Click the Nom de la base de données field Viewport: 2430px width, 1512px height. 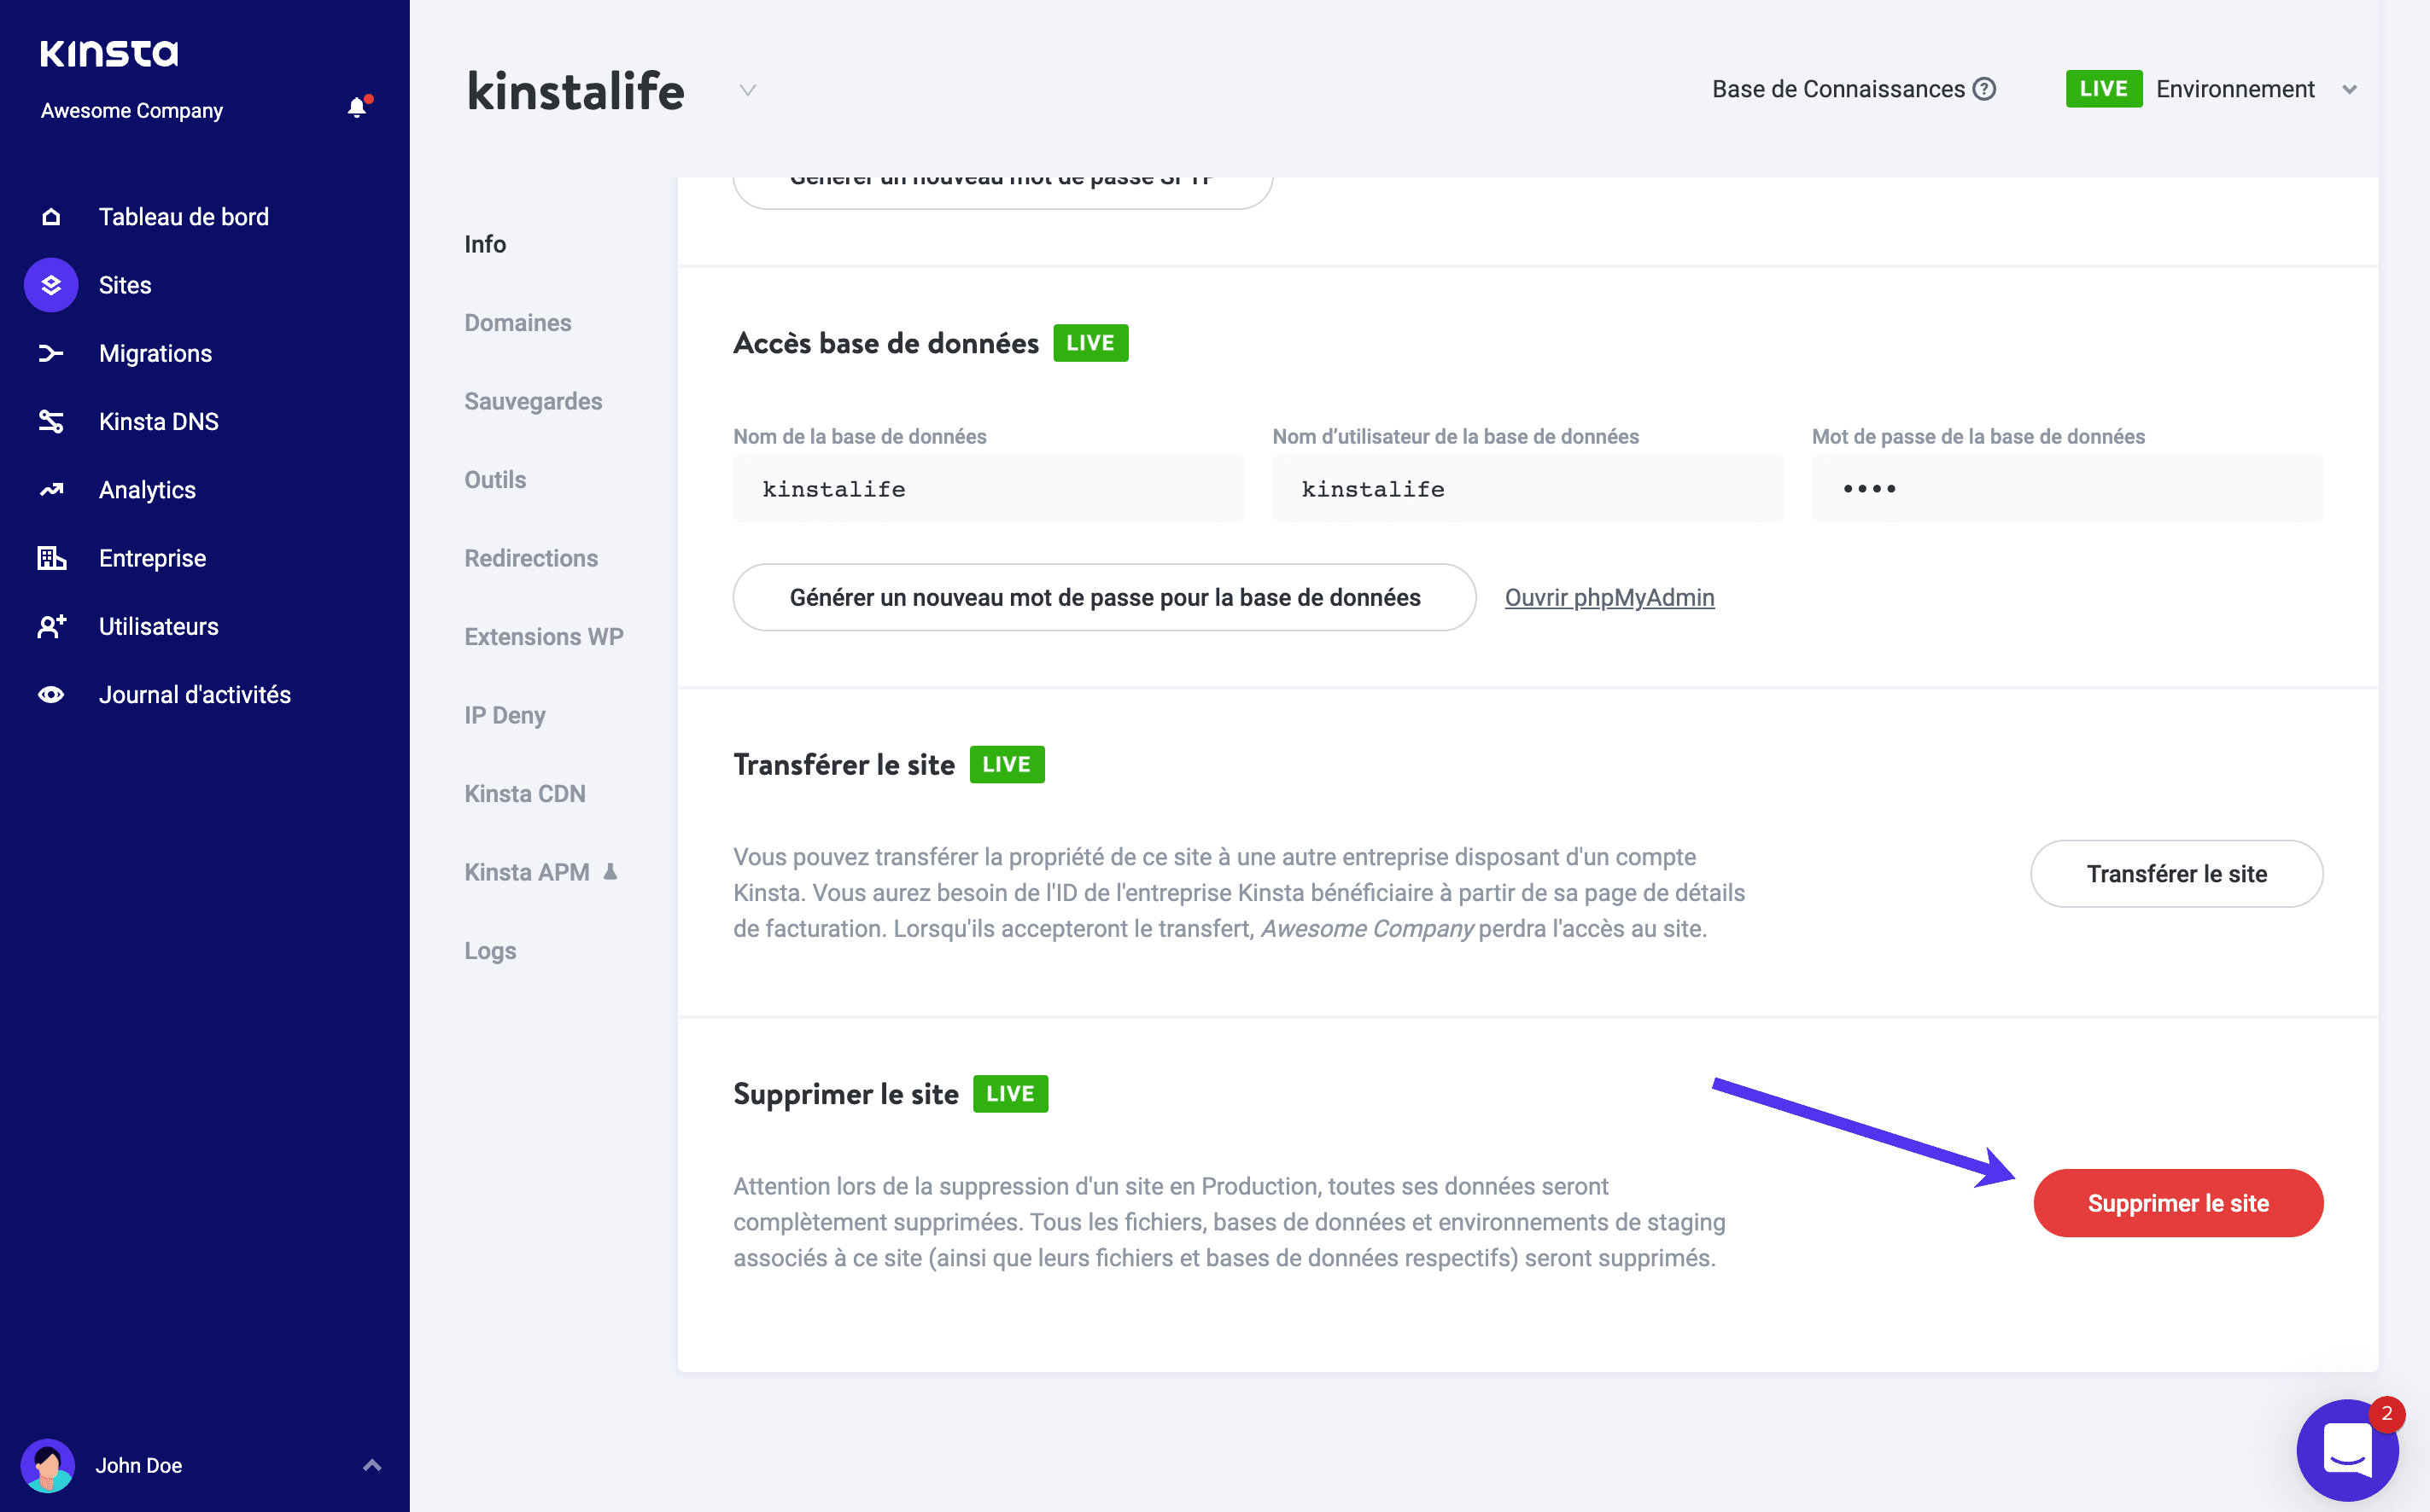click(989, 489)
